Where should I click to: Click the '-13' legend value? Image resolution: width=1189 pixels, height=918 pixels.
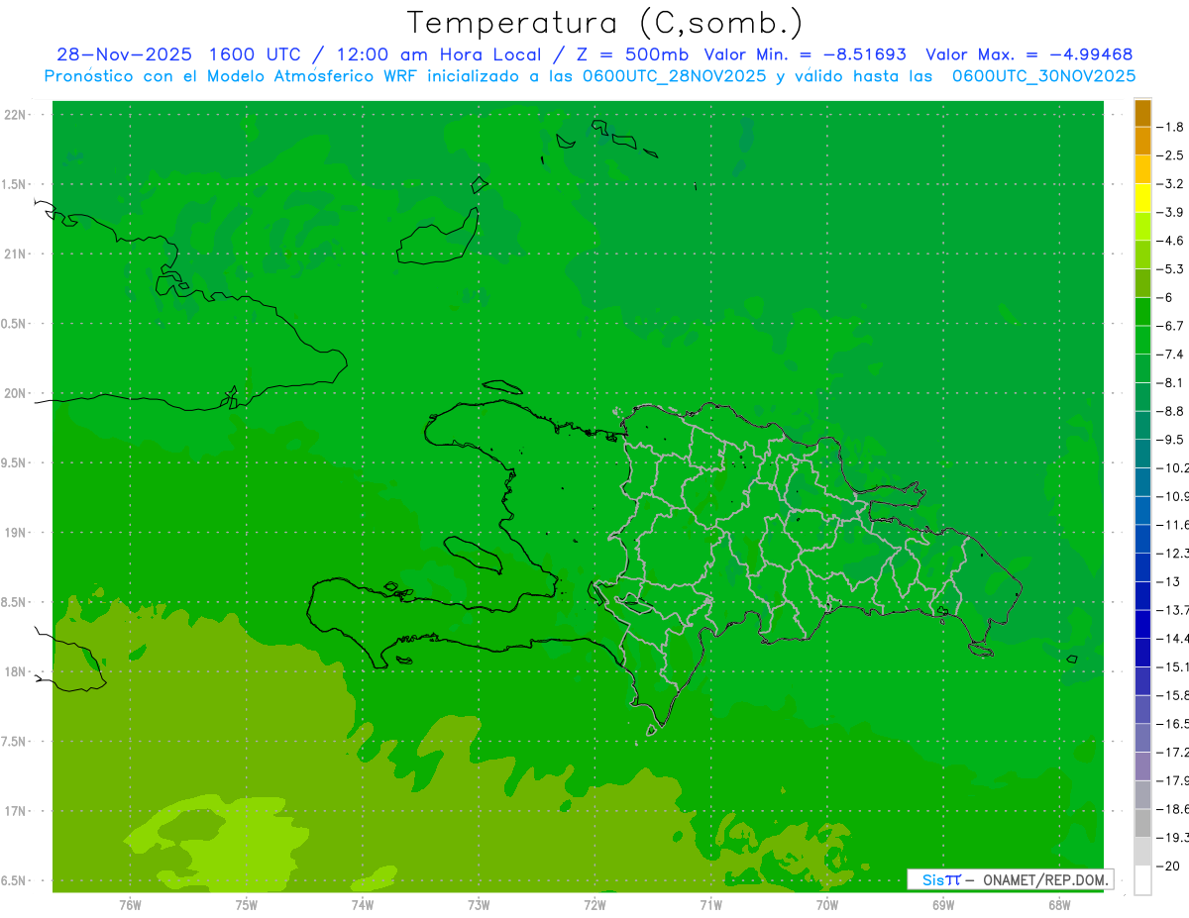(x=1168, y=581)
